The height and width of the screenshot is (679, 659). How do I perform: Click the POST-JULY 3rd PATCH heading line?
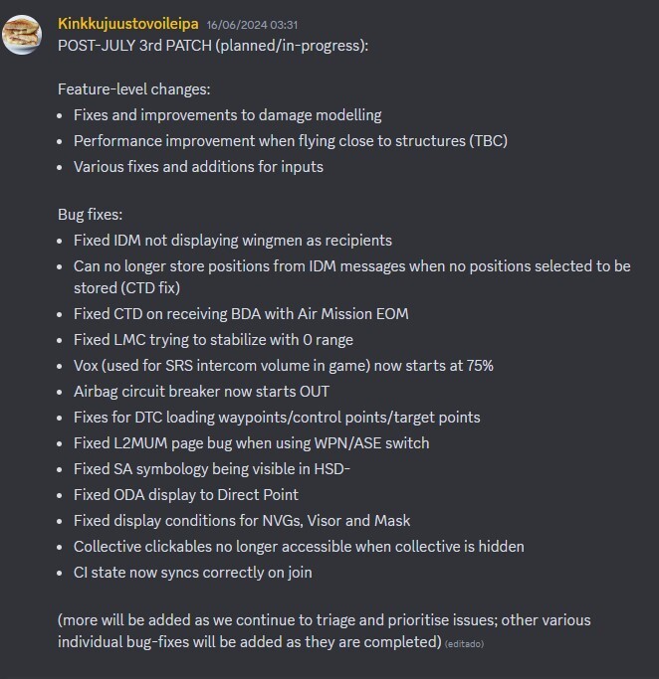point(213,46)
